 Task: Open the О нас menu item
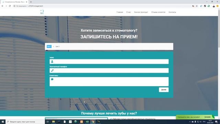point(129,12)
